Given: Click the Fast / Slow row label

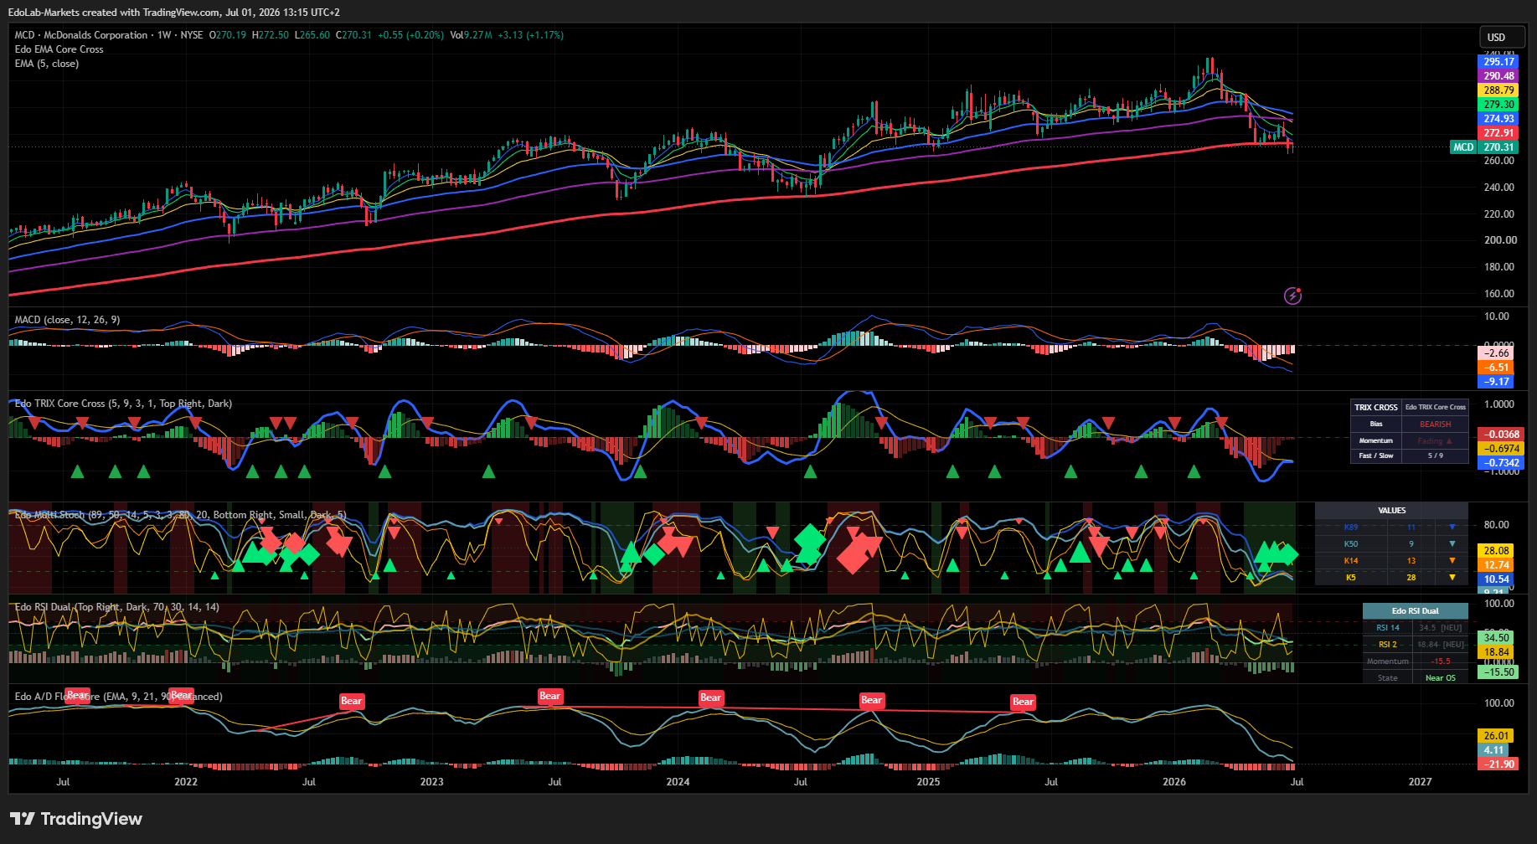Looking at the screenshot, I should pos(1376,456).
